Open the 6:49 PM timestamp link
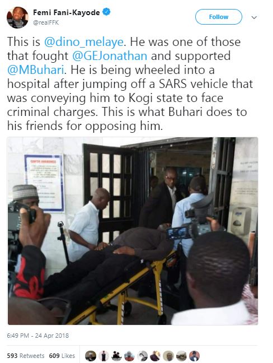The height and width of the screenshot is (363, 273). (38, 336)
